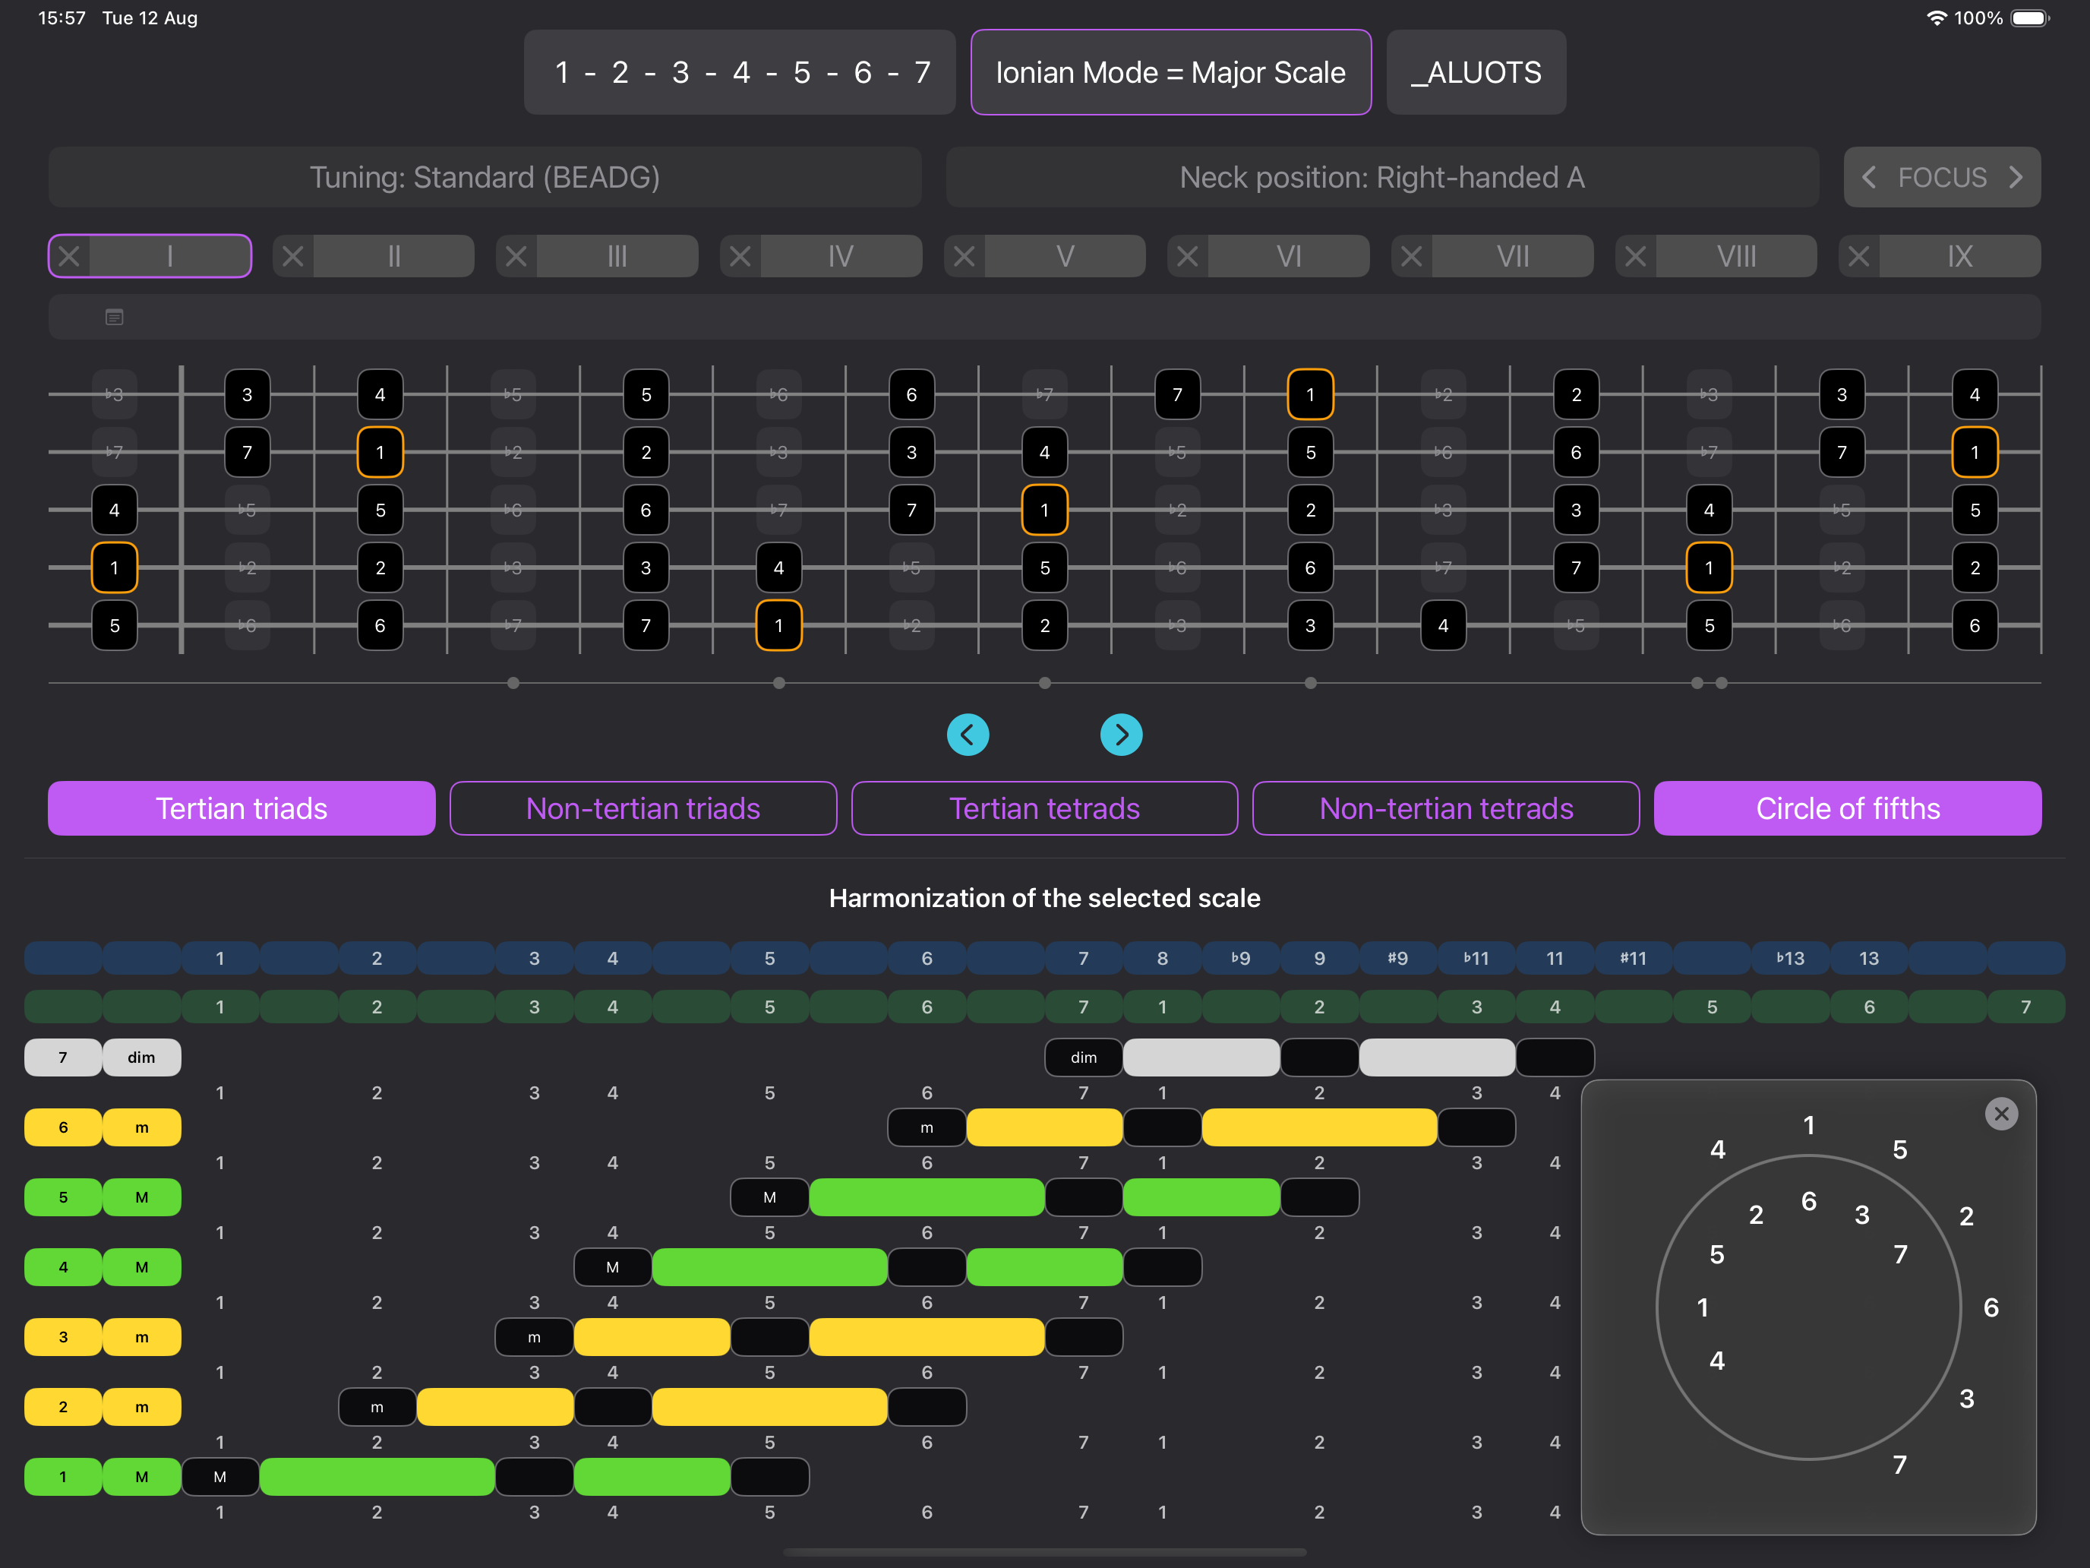
Task: Clear position V with its X icon
Action: click(x=964, y=256)
